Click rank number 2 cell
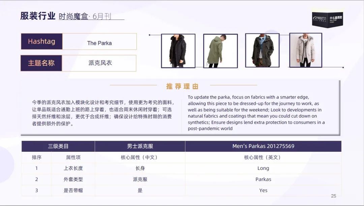364x206 pixels. pyautogui.click(x=37, y=179)
